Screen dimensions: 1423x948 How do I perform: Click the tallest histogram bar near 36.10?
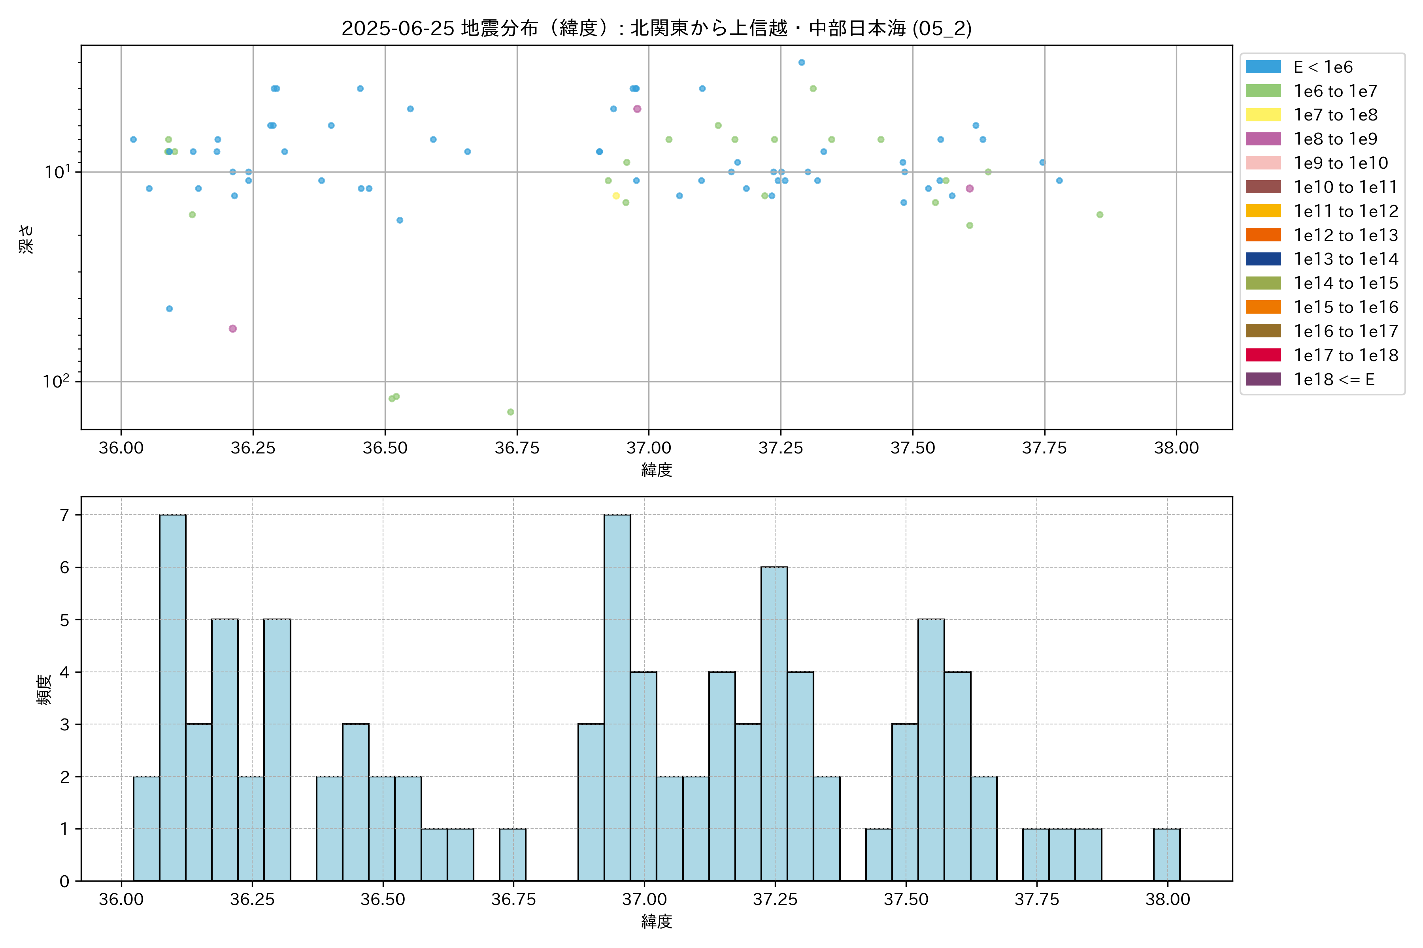172,697
